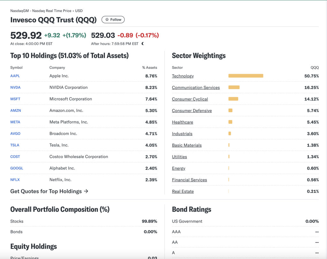Open the Energy sector link

179,168
